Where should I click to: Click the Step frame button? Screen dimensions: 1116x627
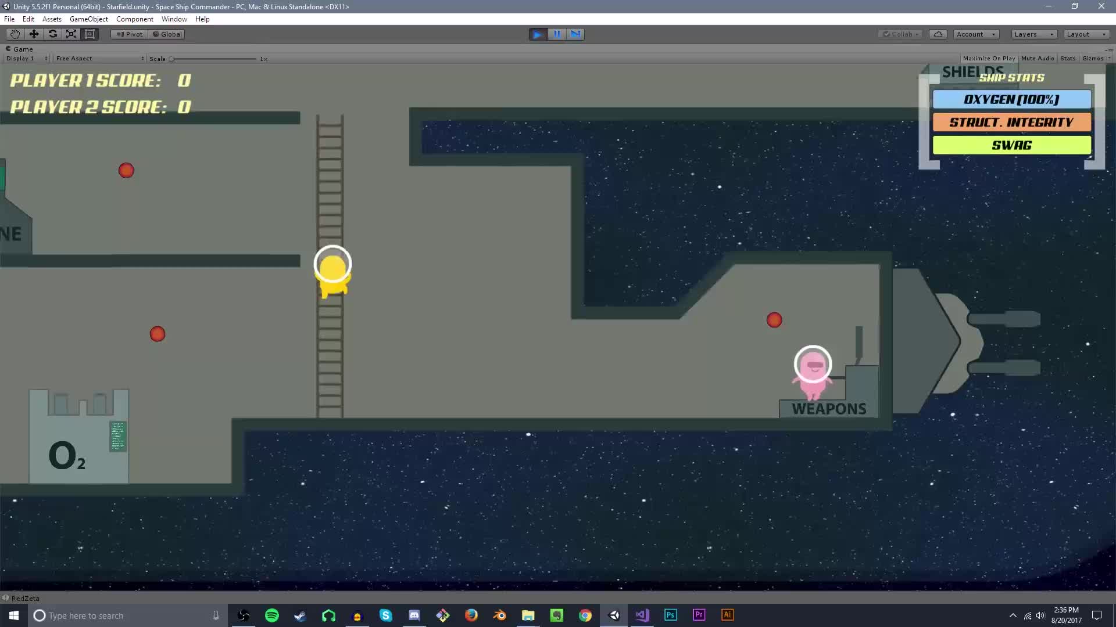point(575,34)
